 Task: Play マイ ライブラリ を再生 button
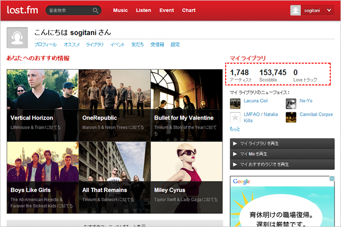pyautogui.click(x=282, y=144)
